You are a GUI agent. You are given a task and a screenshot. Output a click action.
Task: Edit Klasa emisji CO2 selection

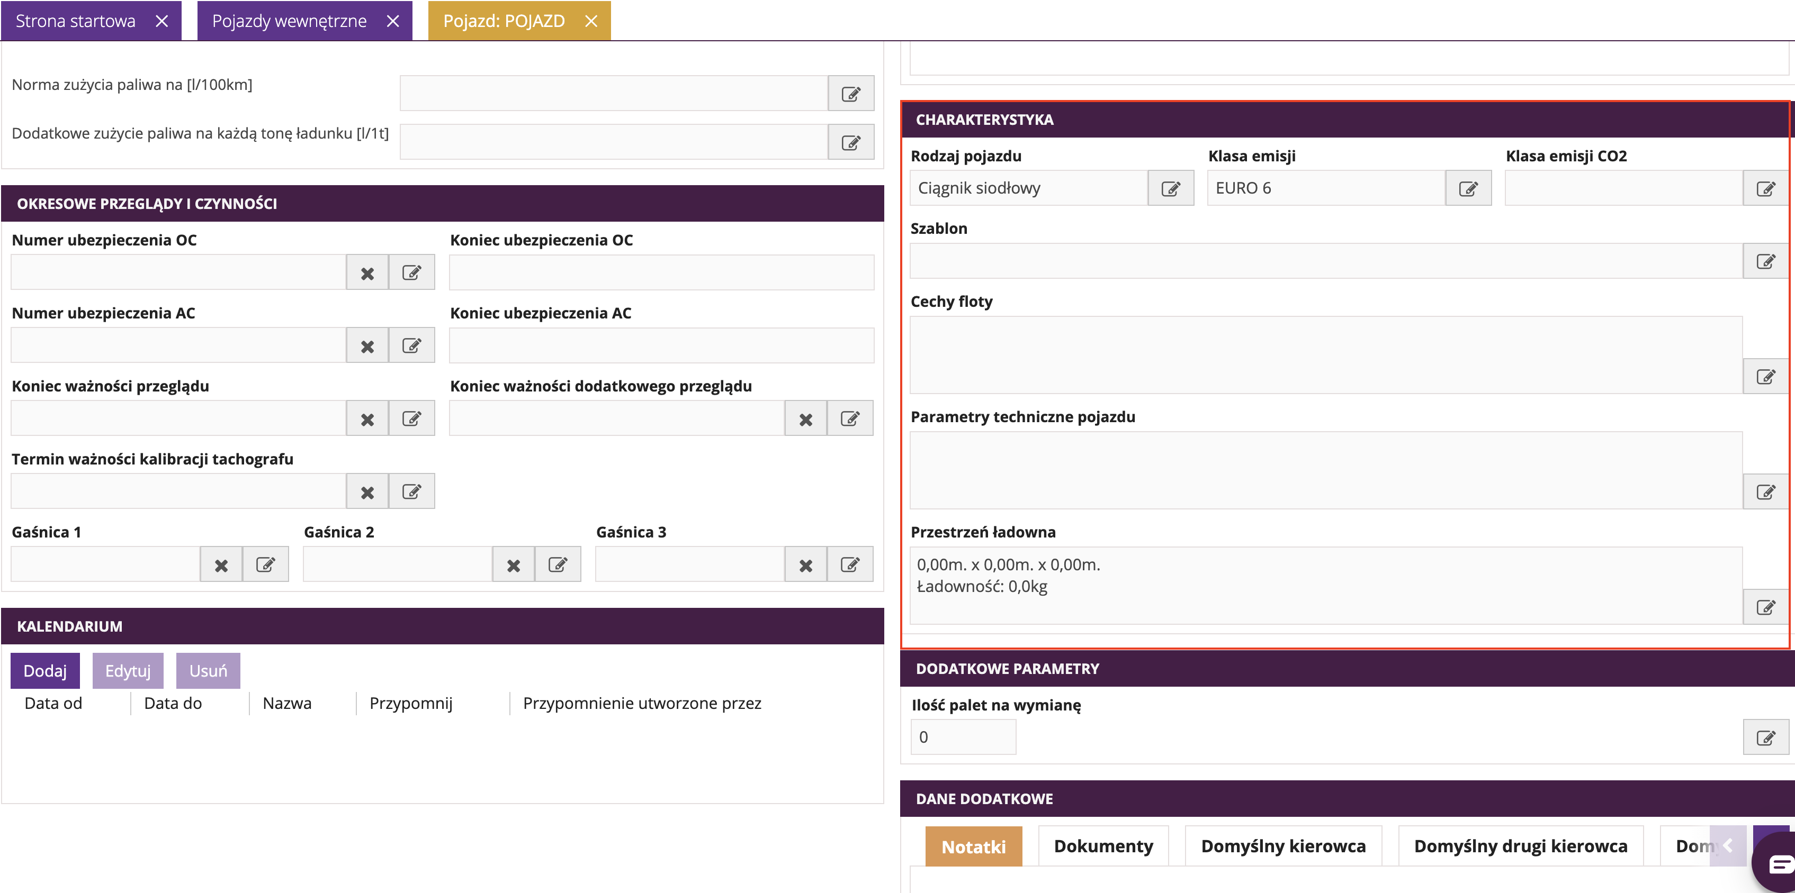coord(1765,189)
